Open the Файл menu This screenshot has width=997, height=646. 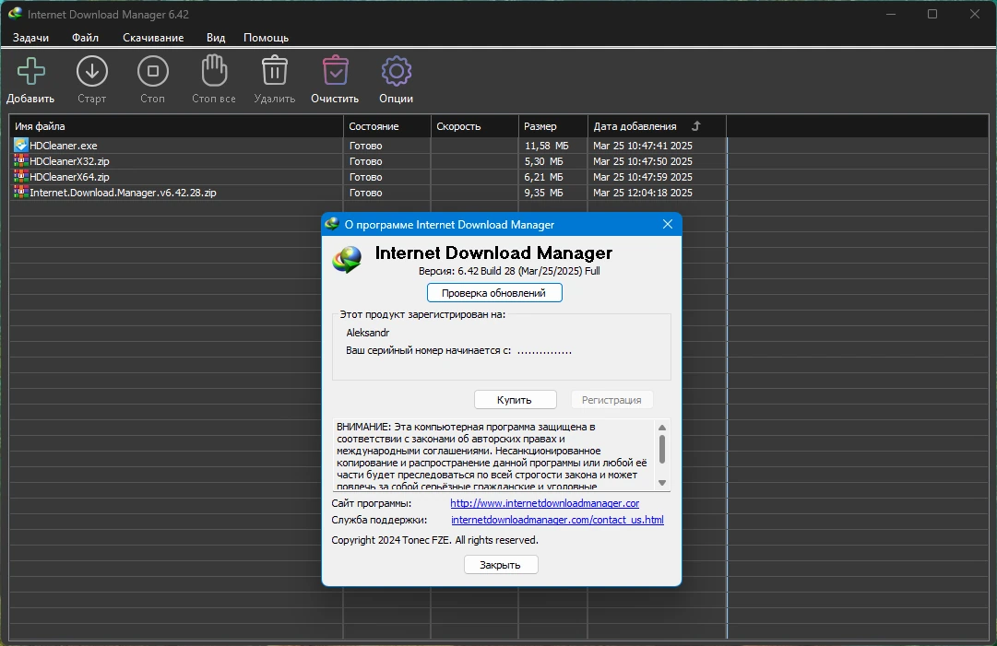(85, 38)
